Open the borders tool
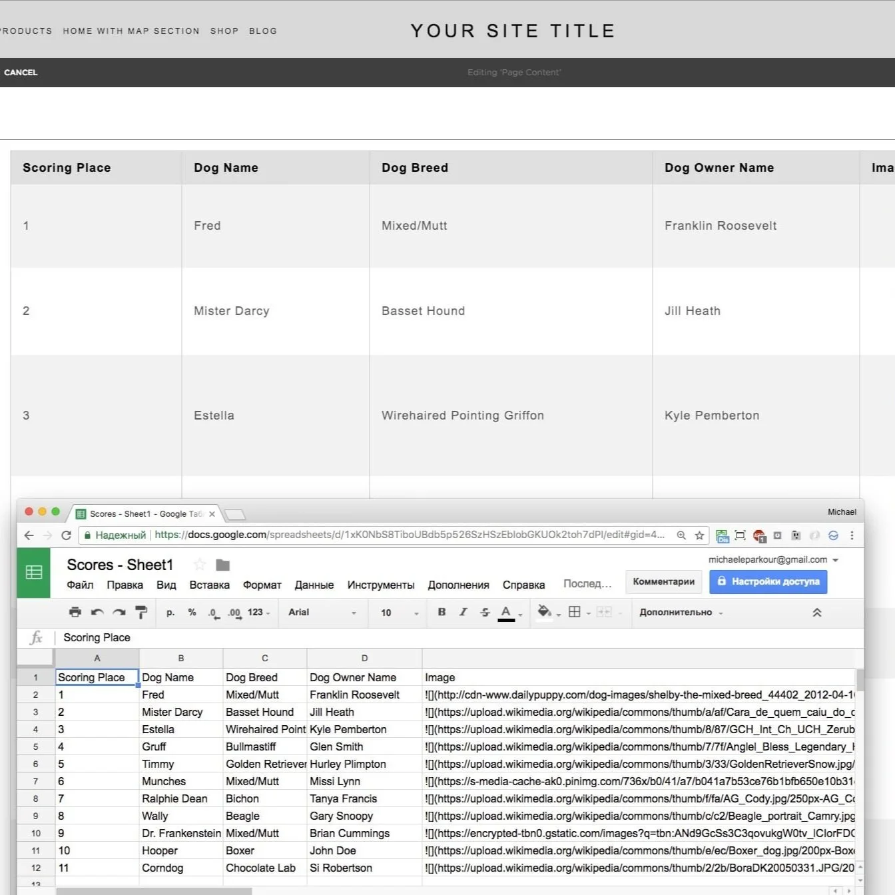Image resolution: width=895 pixels, height=895 pixels. [x=575, y=612]
